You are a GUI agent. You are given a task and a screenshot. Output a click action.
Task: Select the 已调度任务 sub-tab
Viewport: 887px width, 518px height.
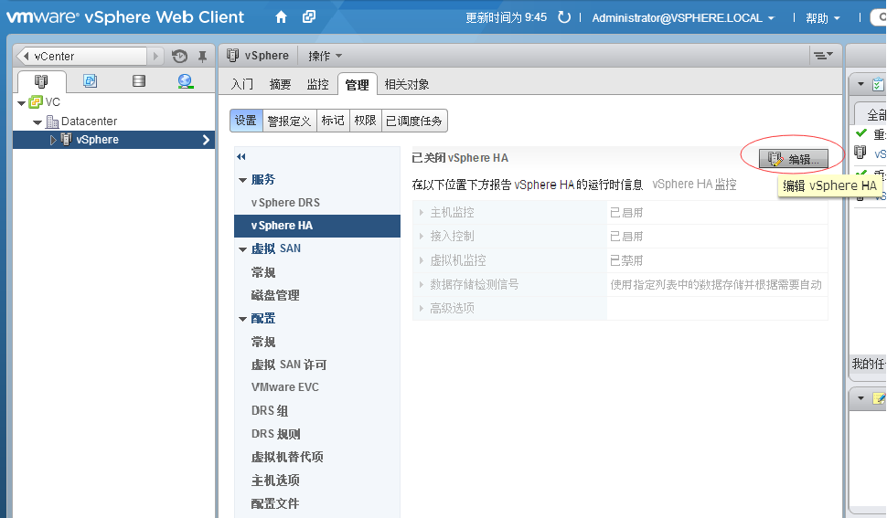pos(414,121)
